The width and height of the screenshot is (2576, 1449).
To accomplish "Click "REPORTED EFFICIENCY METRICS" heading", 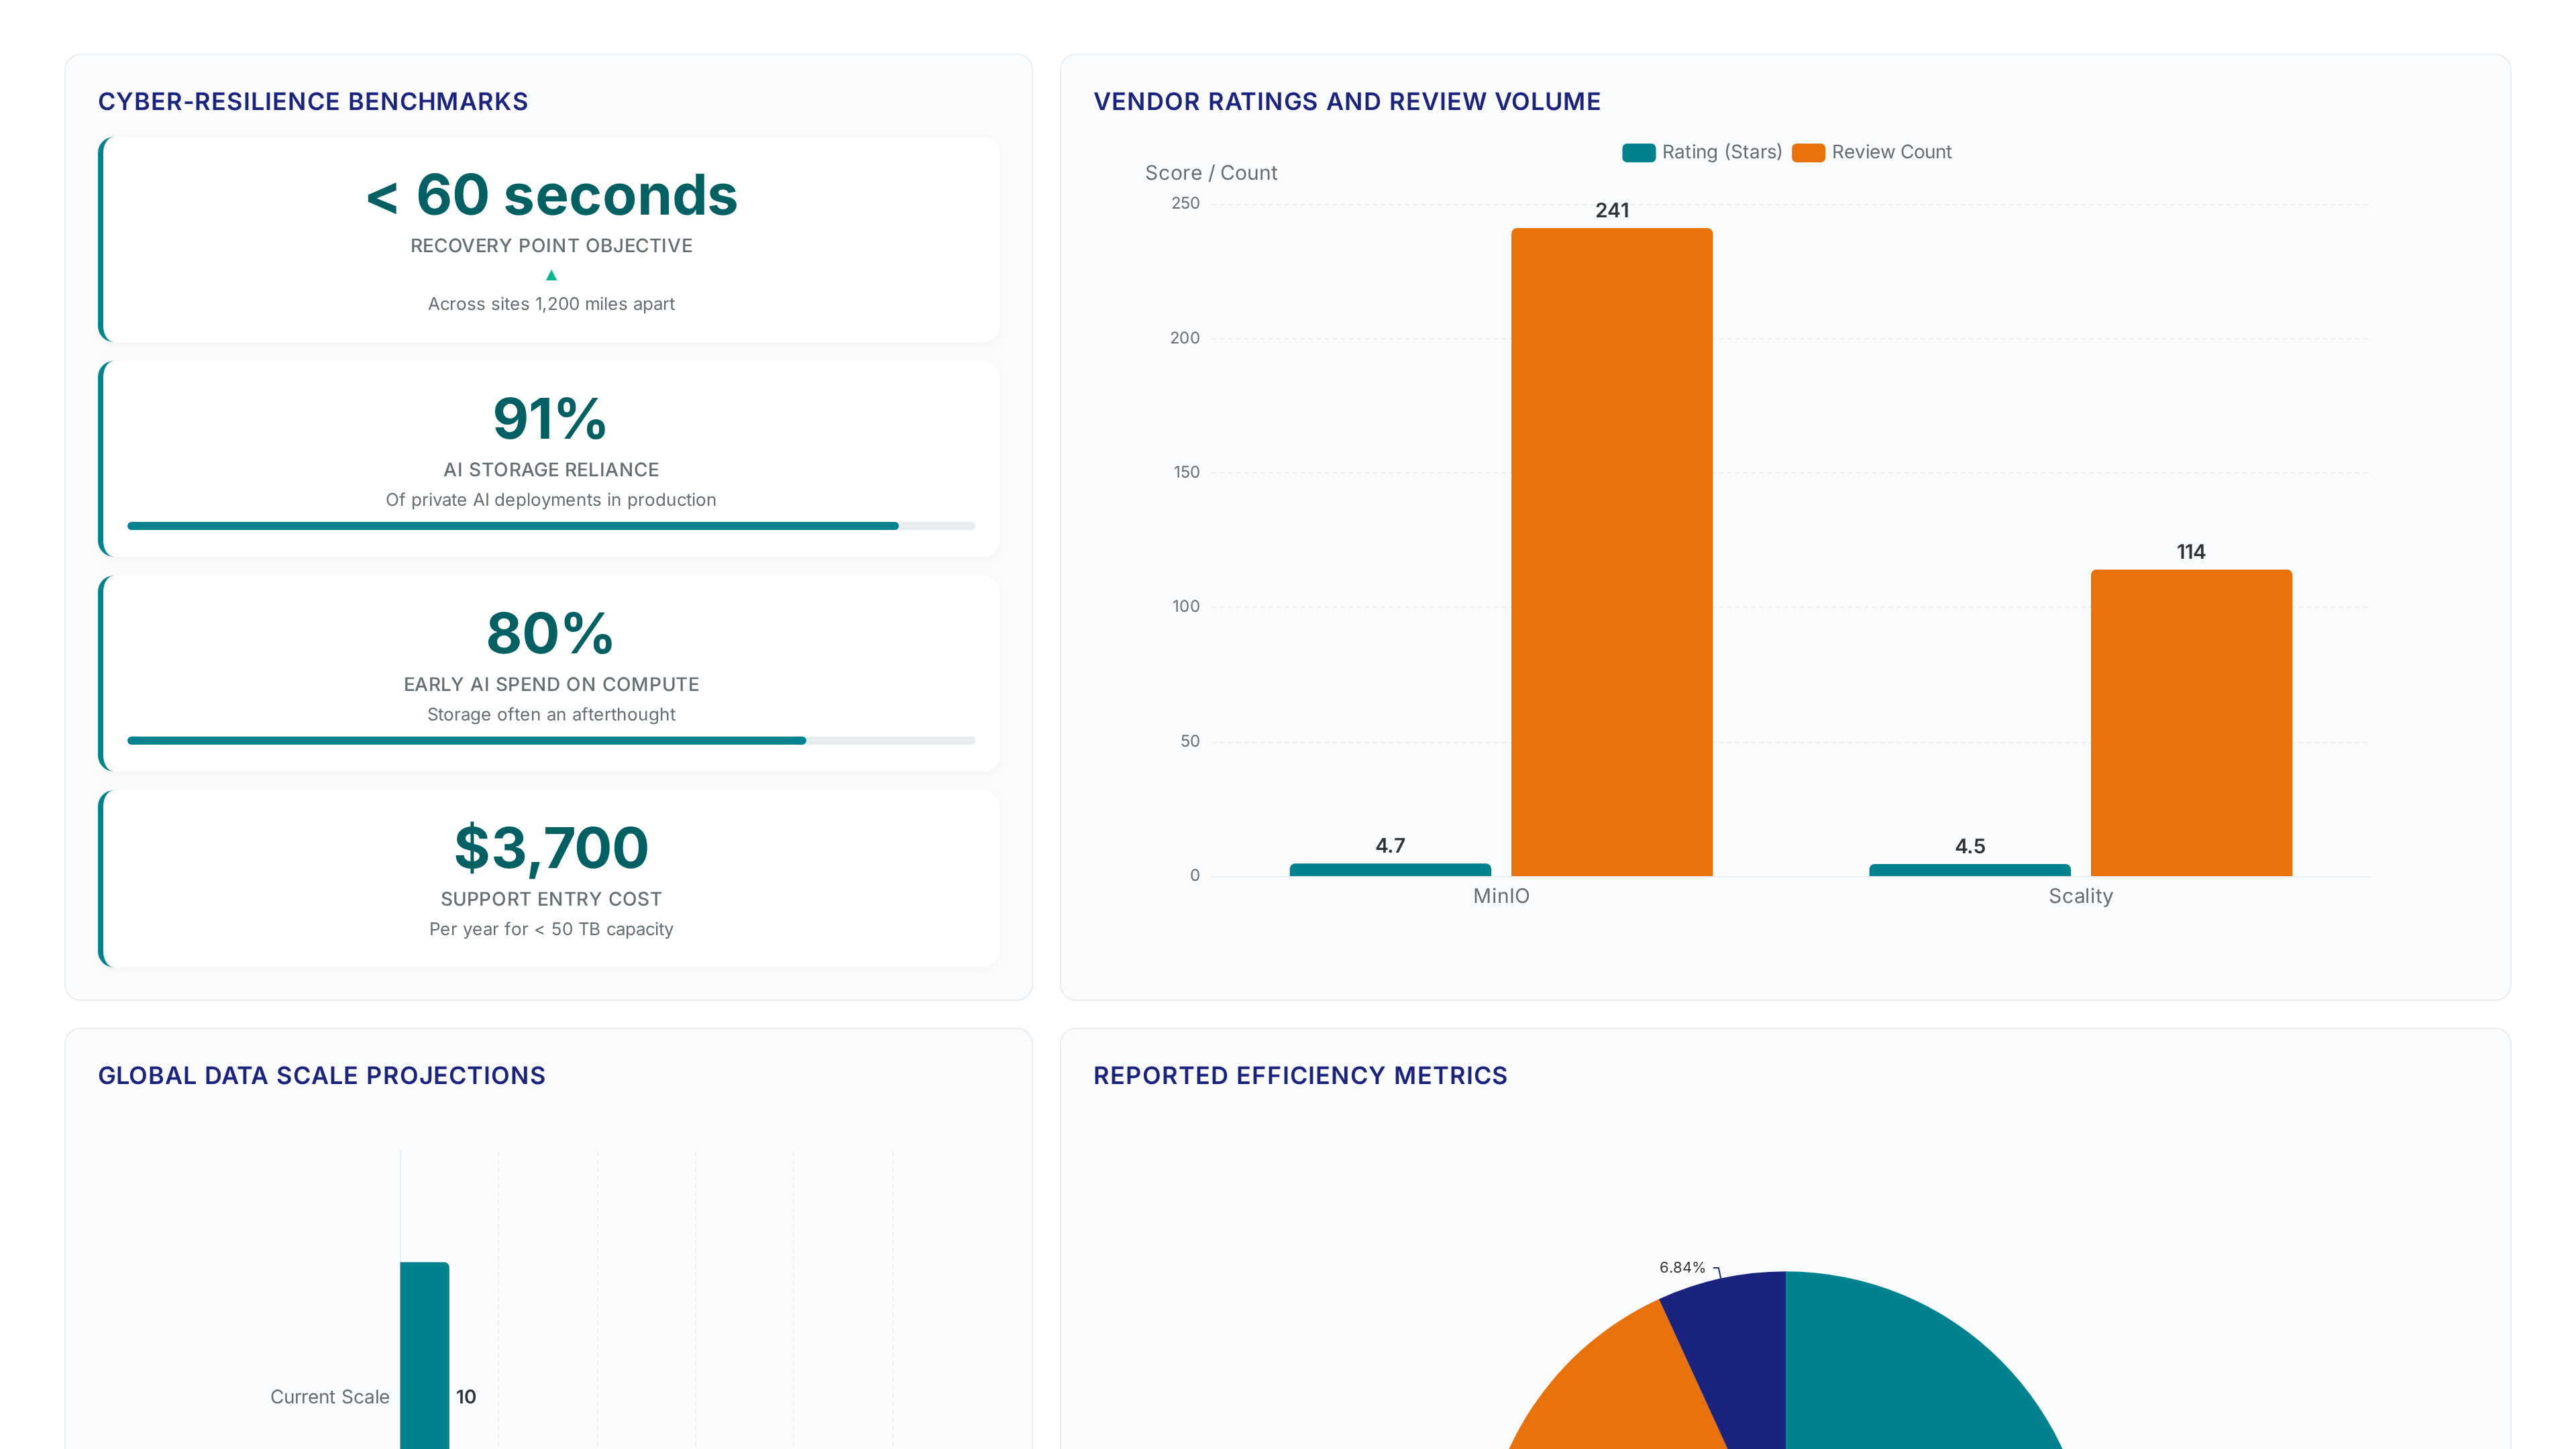I will point(1300,1076).
